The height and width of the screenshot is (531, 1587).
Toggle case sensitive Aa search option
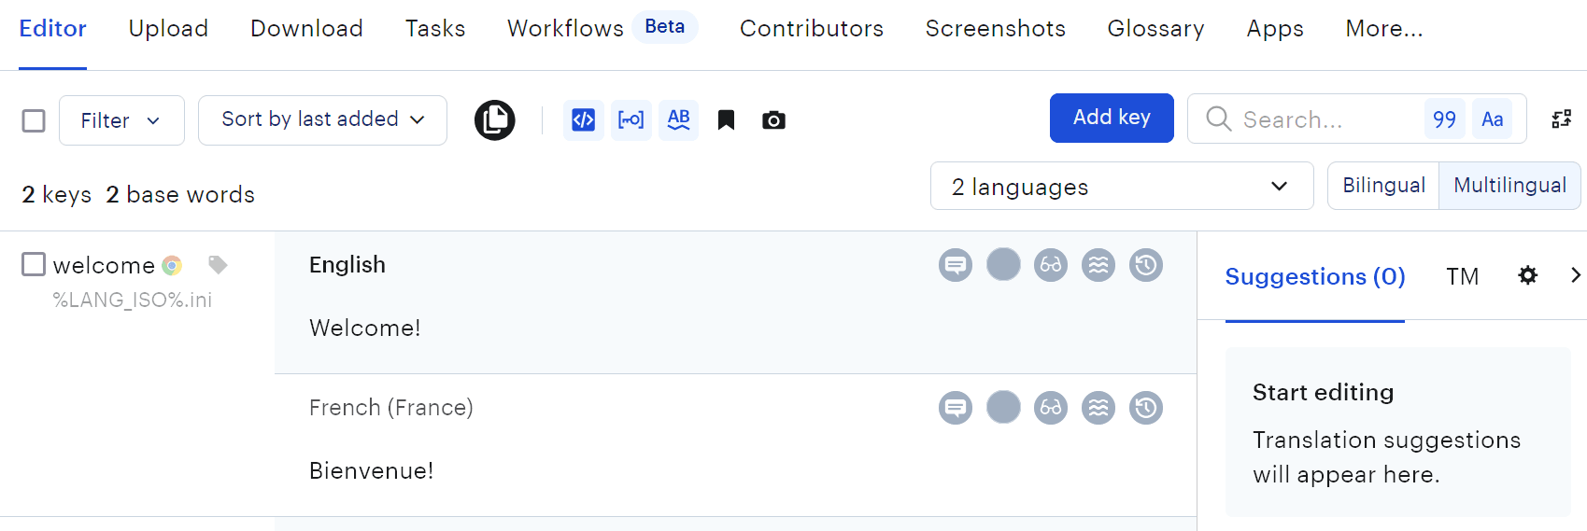(1492, 119)
